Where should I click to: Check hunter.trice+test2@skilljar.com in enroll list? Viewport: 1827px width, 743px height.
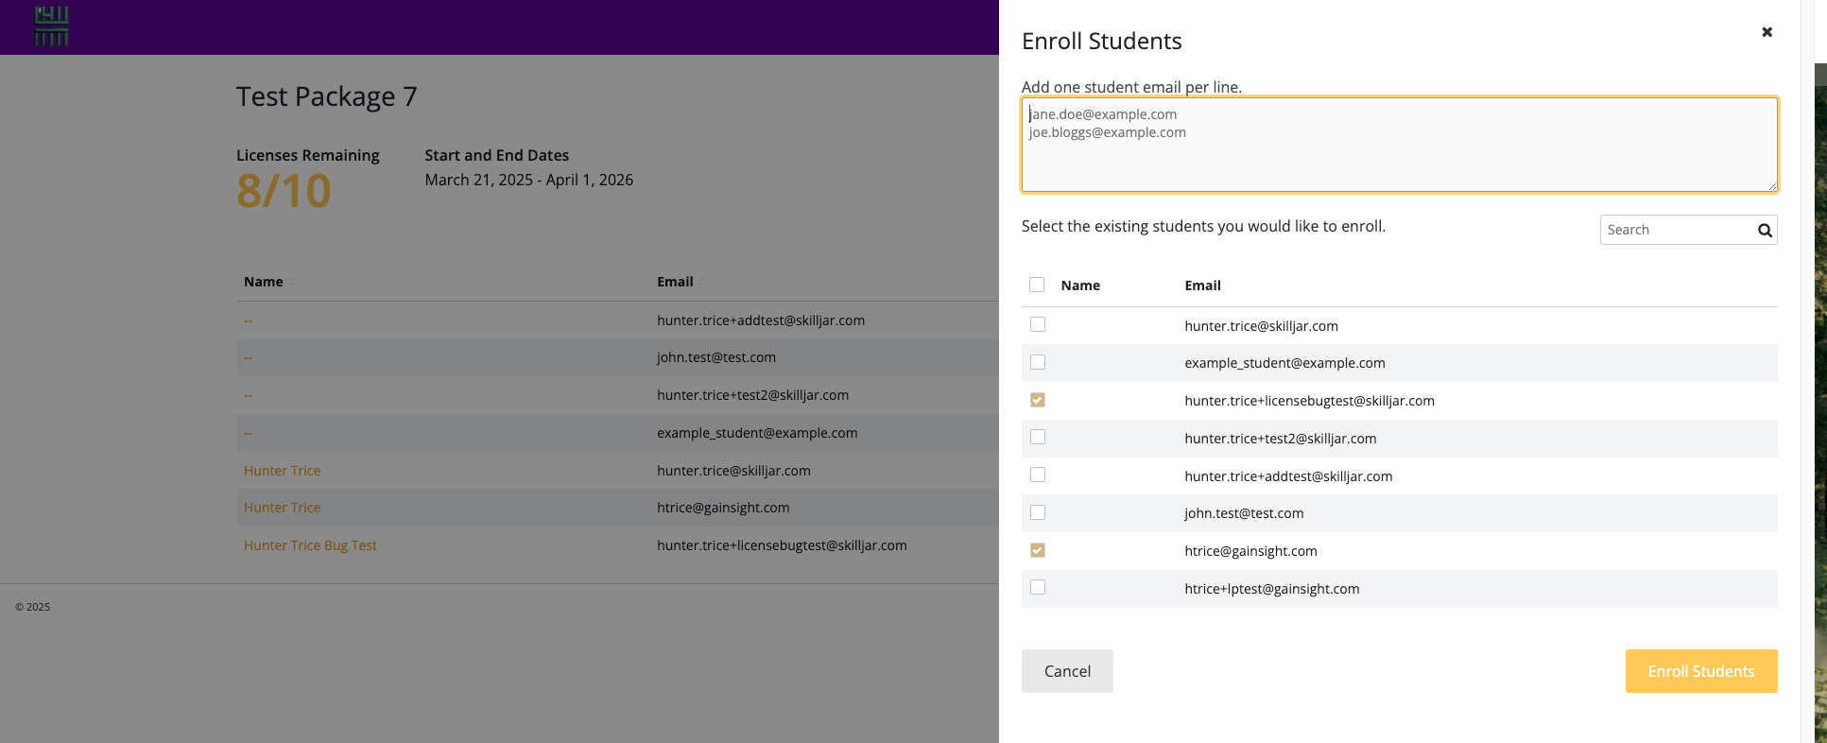pyautogui.click(x=1038, y=437)
